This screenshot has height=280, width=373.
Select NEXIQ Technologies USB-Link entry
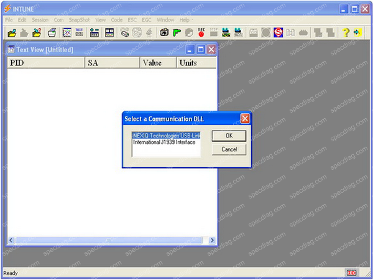(166, 135)
